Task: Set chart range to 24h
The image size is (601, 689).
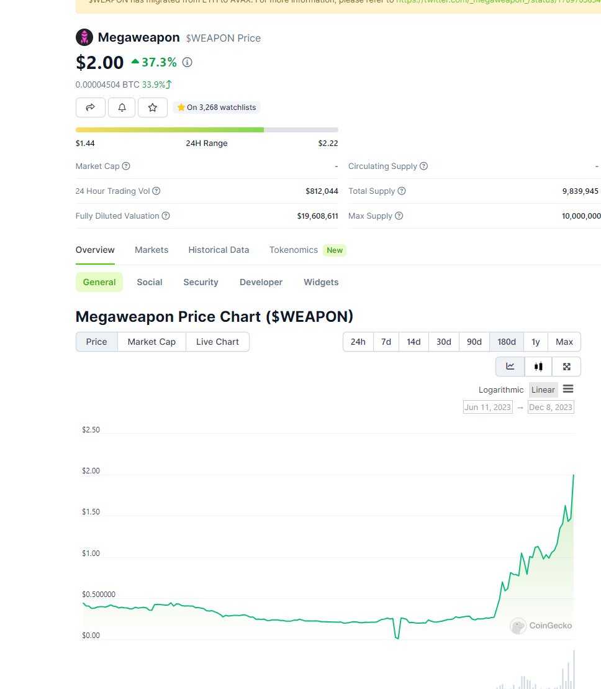Action: (x=358, y=342)
